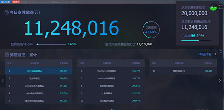Image resolution: width=224 pixels, height=110 pixels.
Task: Click the wallet icon beside 今日支付金额
Action: point(6,12)
